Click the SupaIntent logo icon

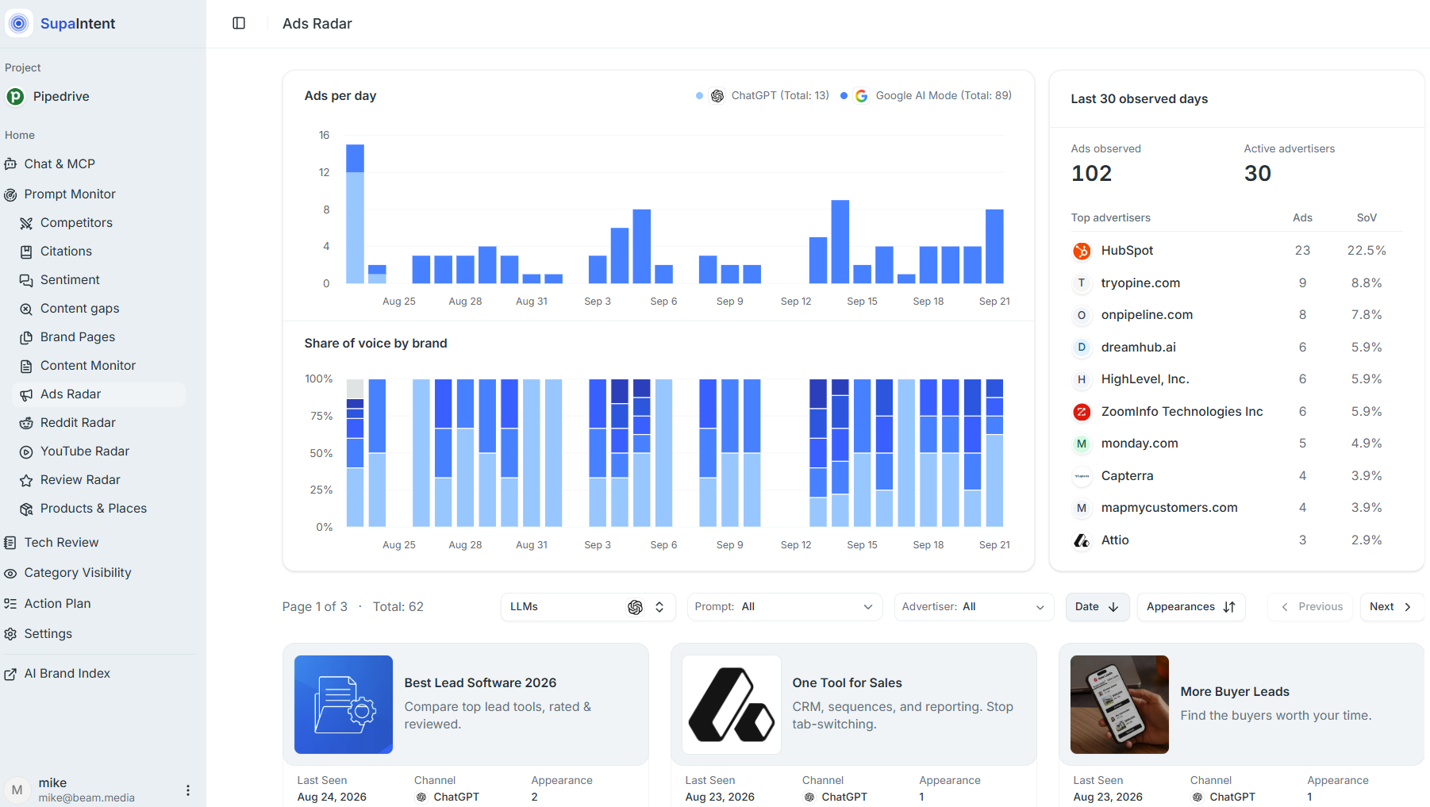pyautogui.click(x=19, y=24)
